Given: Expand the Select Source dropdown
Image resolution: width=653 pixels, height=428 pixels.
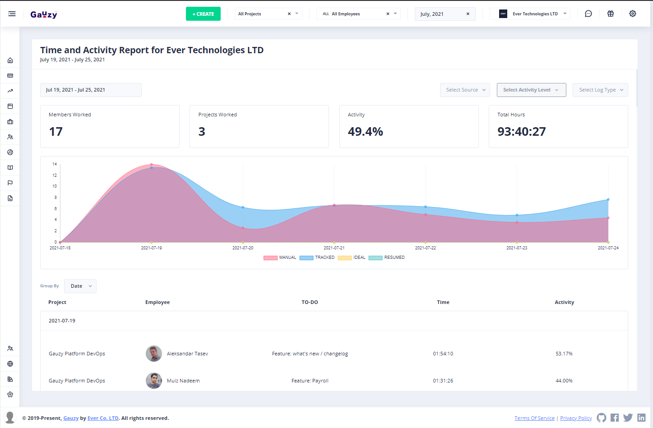Looking at the screenshot, I should (465, 90).
